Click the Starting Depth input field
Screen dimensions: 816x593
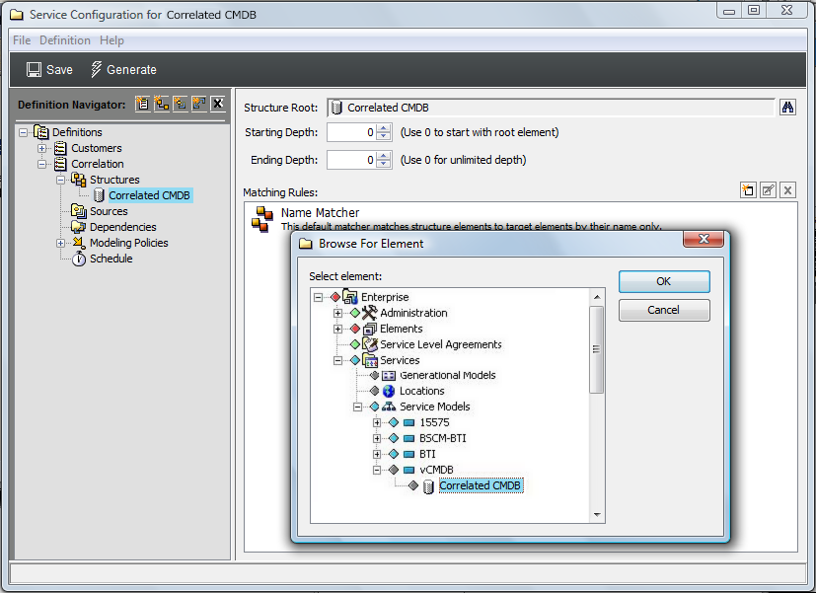(352, 132)
